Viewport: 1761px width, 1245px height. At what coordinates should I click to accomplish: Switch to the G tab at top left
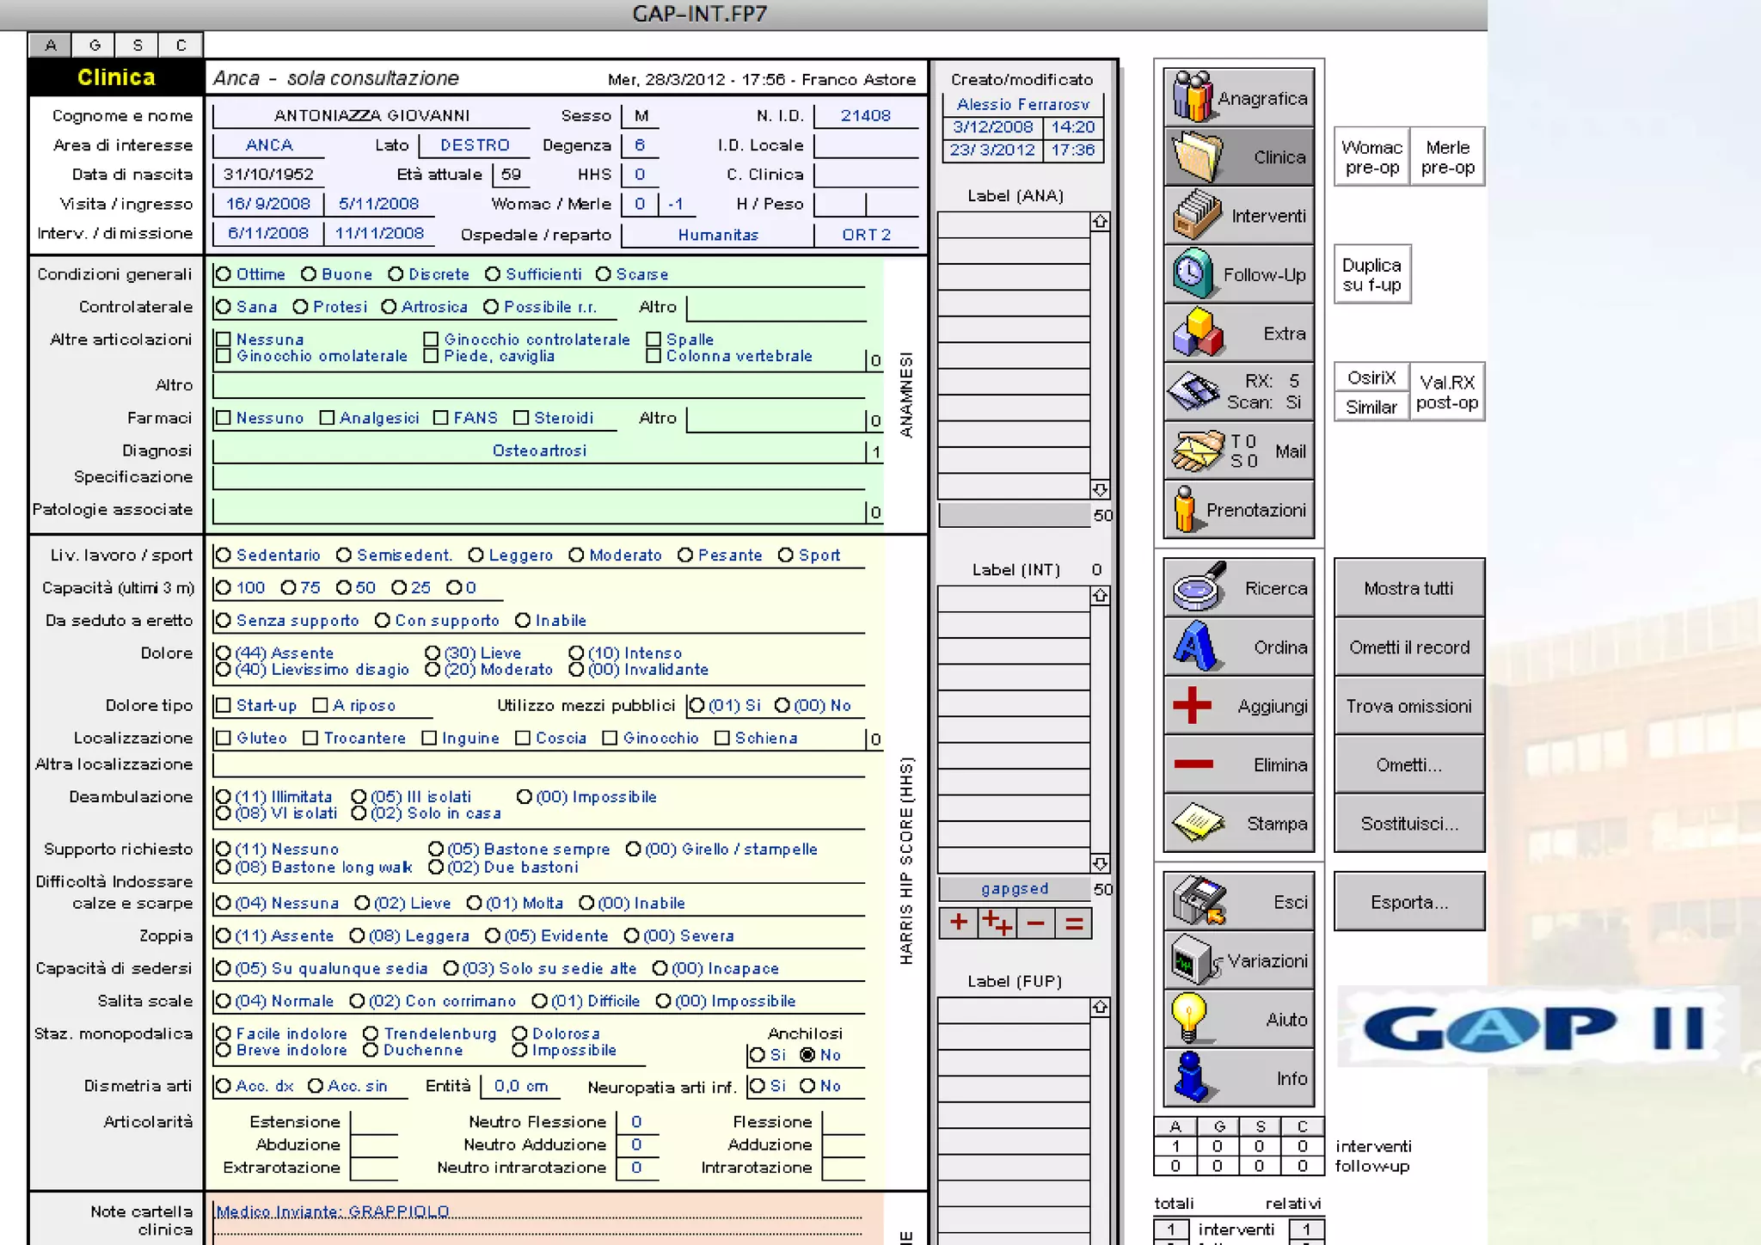click(x=95, y=45)
